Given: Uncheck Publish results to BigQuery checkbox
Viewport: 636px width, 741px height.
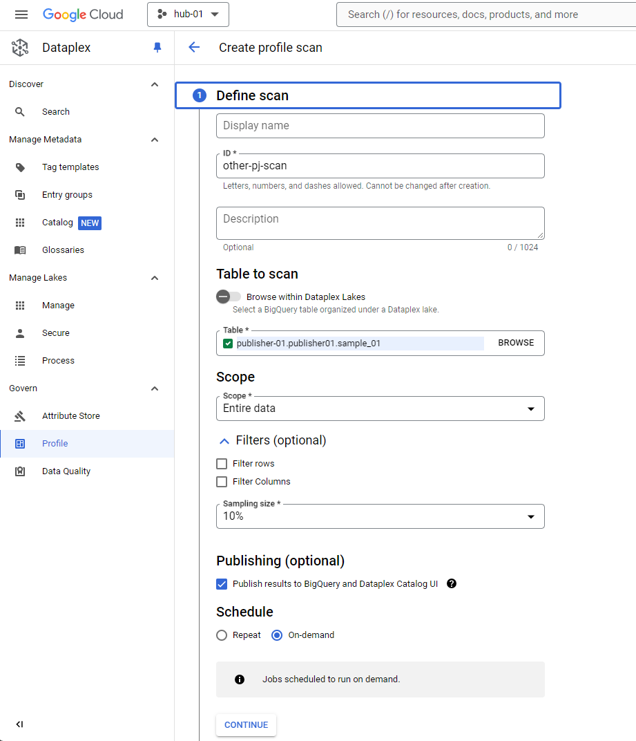Looking at the screenshot, I should pyautogui.click(x=222, y=584).
